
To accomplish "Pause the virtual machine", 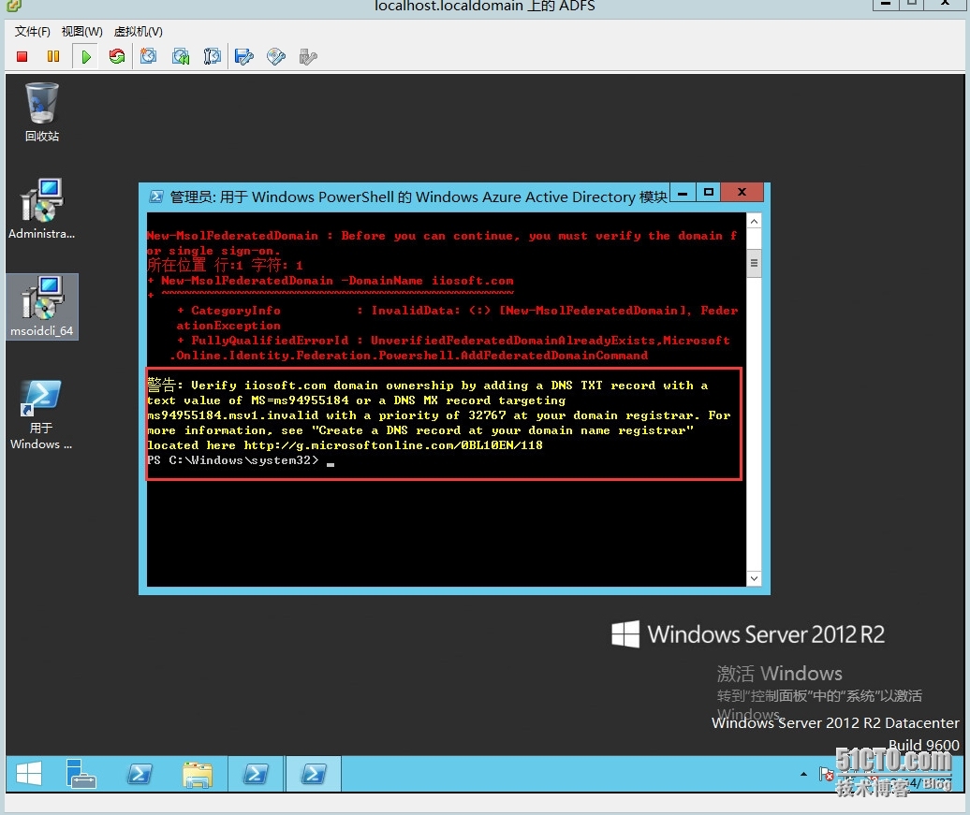I will [53, 57].
